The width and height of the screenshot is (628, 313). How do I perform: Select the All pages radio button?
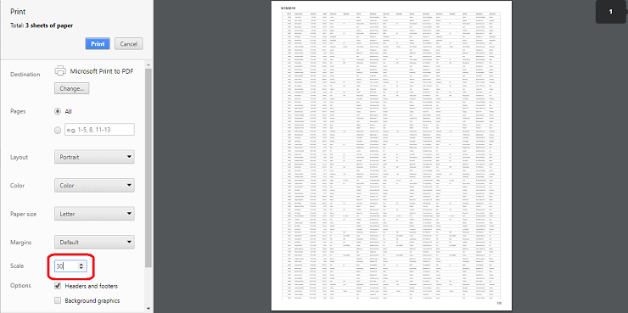tap(58, 112)
